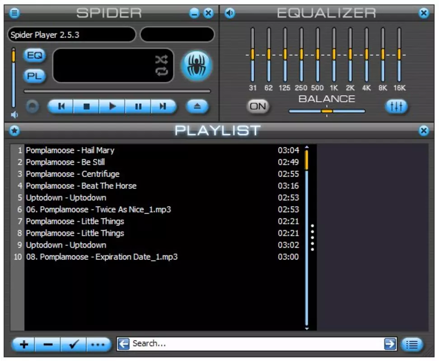This screenshot has height=361, width=439.
Task: Click the checkmark select button
Action: pos(73,344)
